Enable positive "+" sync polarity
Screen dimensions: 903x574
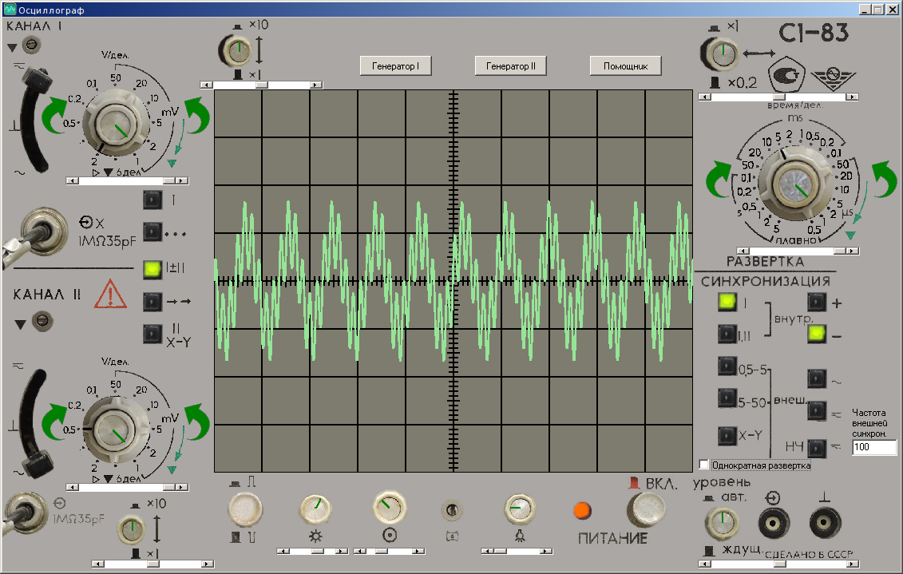click(816, 302)
